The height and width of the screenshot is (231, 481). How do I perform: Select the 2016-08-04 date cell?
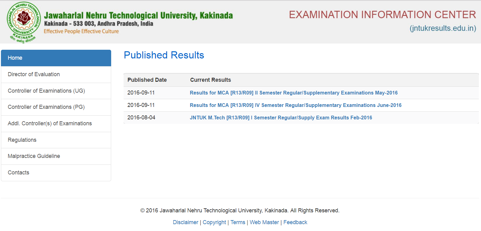[141, 118]
